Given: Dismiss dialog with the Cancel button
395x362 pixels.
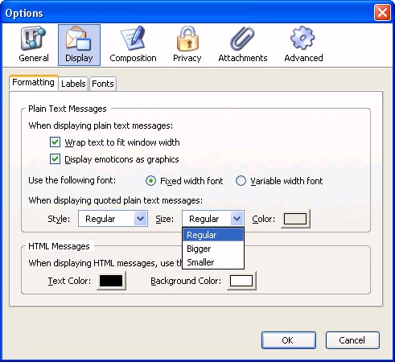Looking at the screenshot, I should (352, 340).
